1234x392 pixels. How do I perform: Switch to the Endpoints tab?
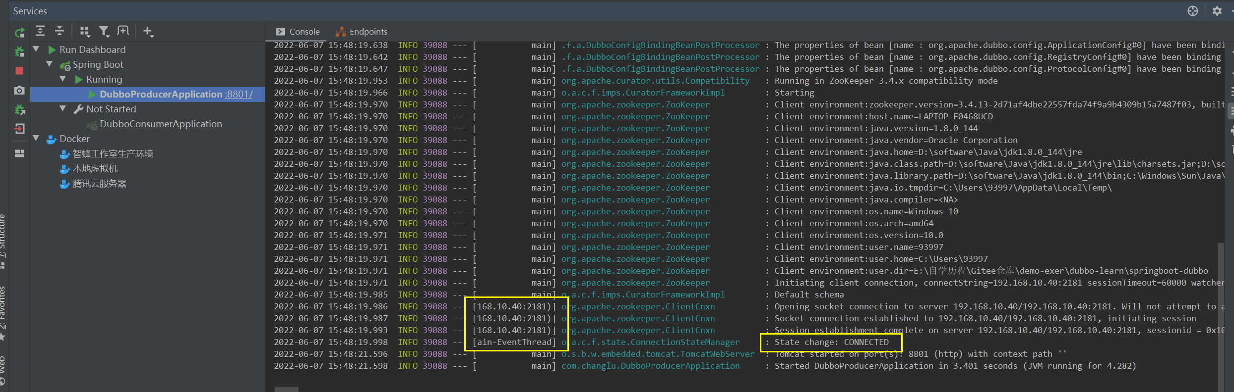pyautogui.click(x=362, y=32)
